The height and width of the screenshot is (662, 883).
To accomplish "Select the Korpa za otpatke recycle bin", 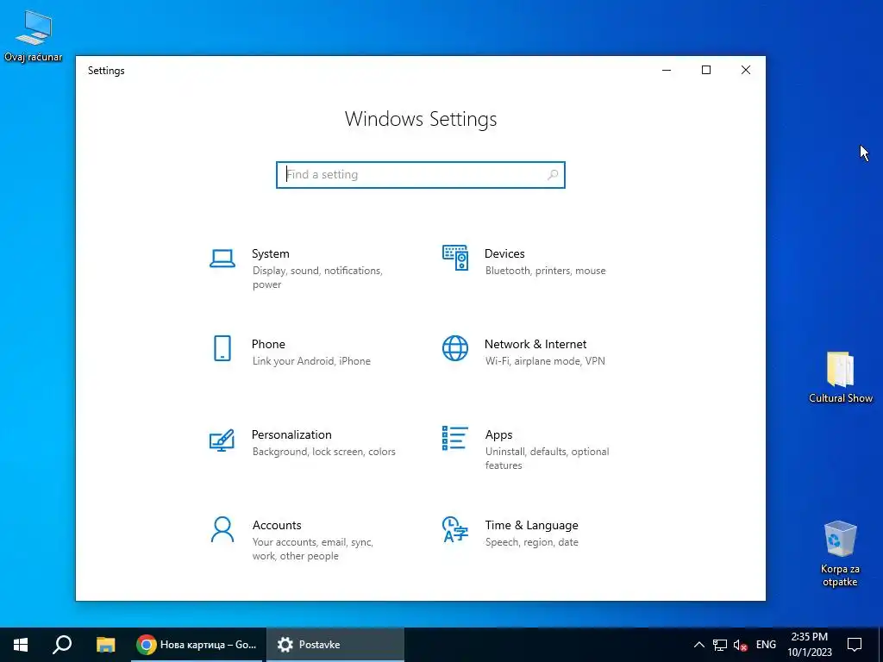I will 840,554.
